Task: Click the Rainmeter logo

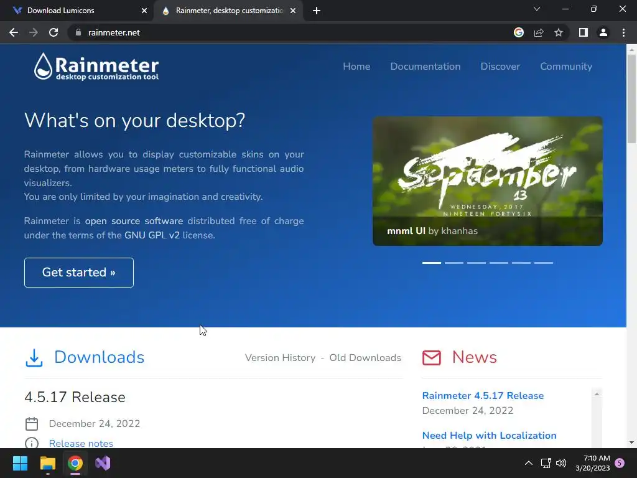Action: pyautogui.click(x=96, y=67)
